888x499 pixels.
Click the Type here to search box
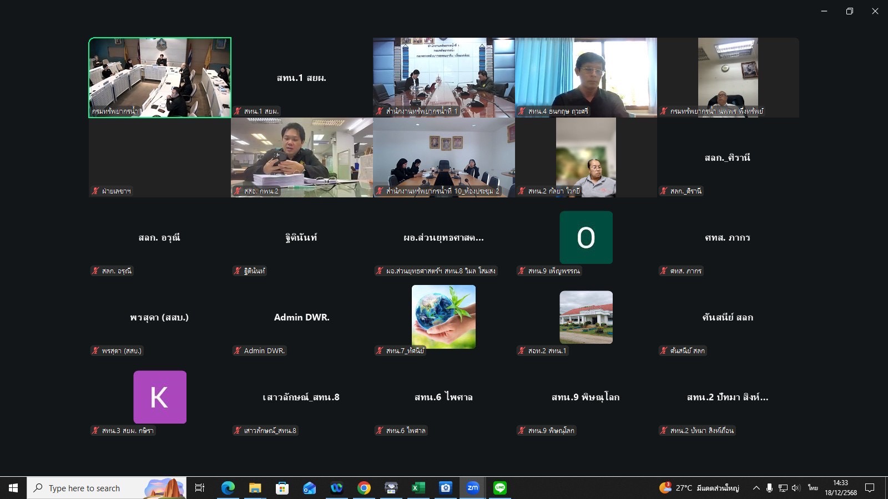(107, 488)
